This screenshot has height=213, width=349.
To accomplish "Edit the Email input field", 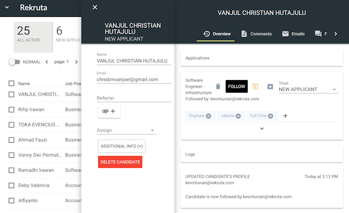I will pyautogui.click(x=134, y=80).
